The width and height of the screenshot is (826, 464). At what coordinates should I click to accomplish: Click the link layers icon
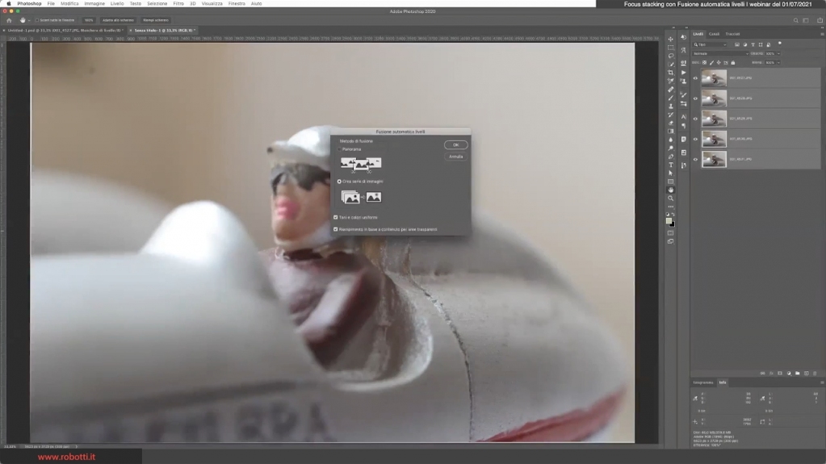click(762, 374)
